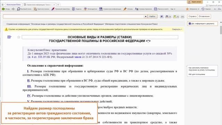Jump to section III of contents
The height and width of the screenshot is (125, 222).
point(29,86)
